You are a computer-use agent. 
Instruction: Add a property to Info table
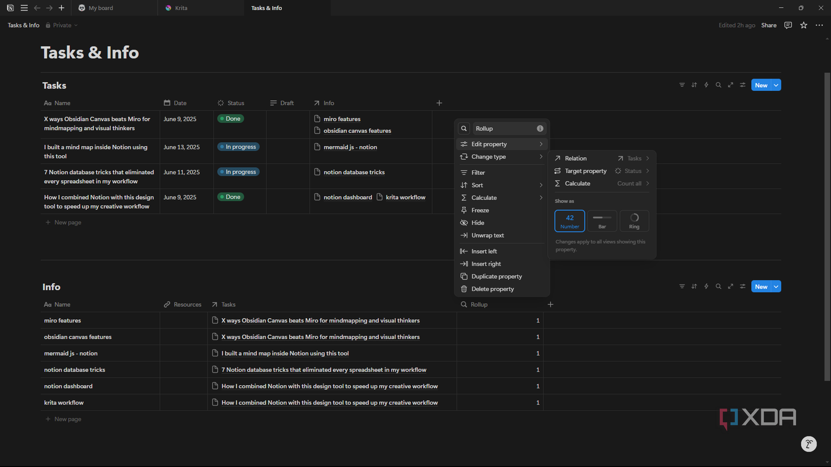pyautogui.click(x=551, y=304)
